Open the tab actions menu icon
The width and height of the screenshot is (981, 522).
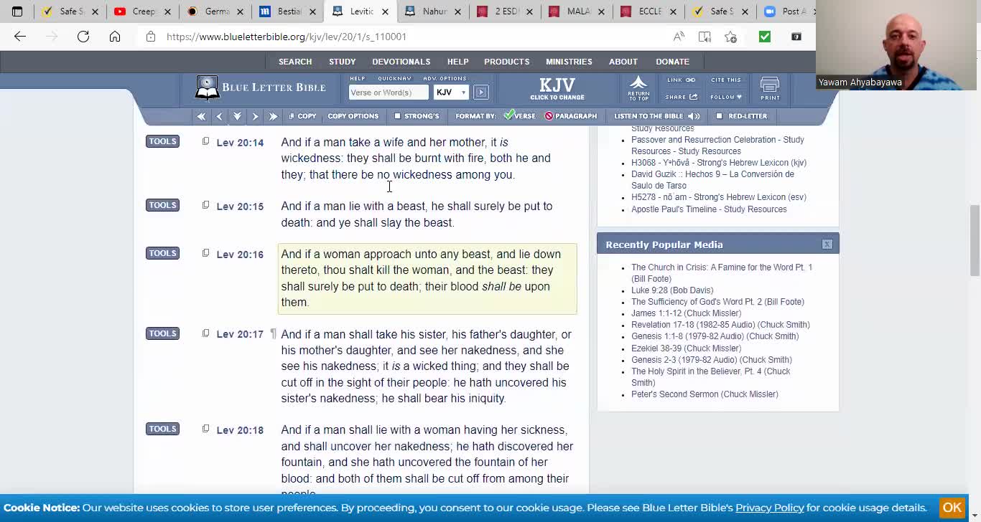point(17,11)
